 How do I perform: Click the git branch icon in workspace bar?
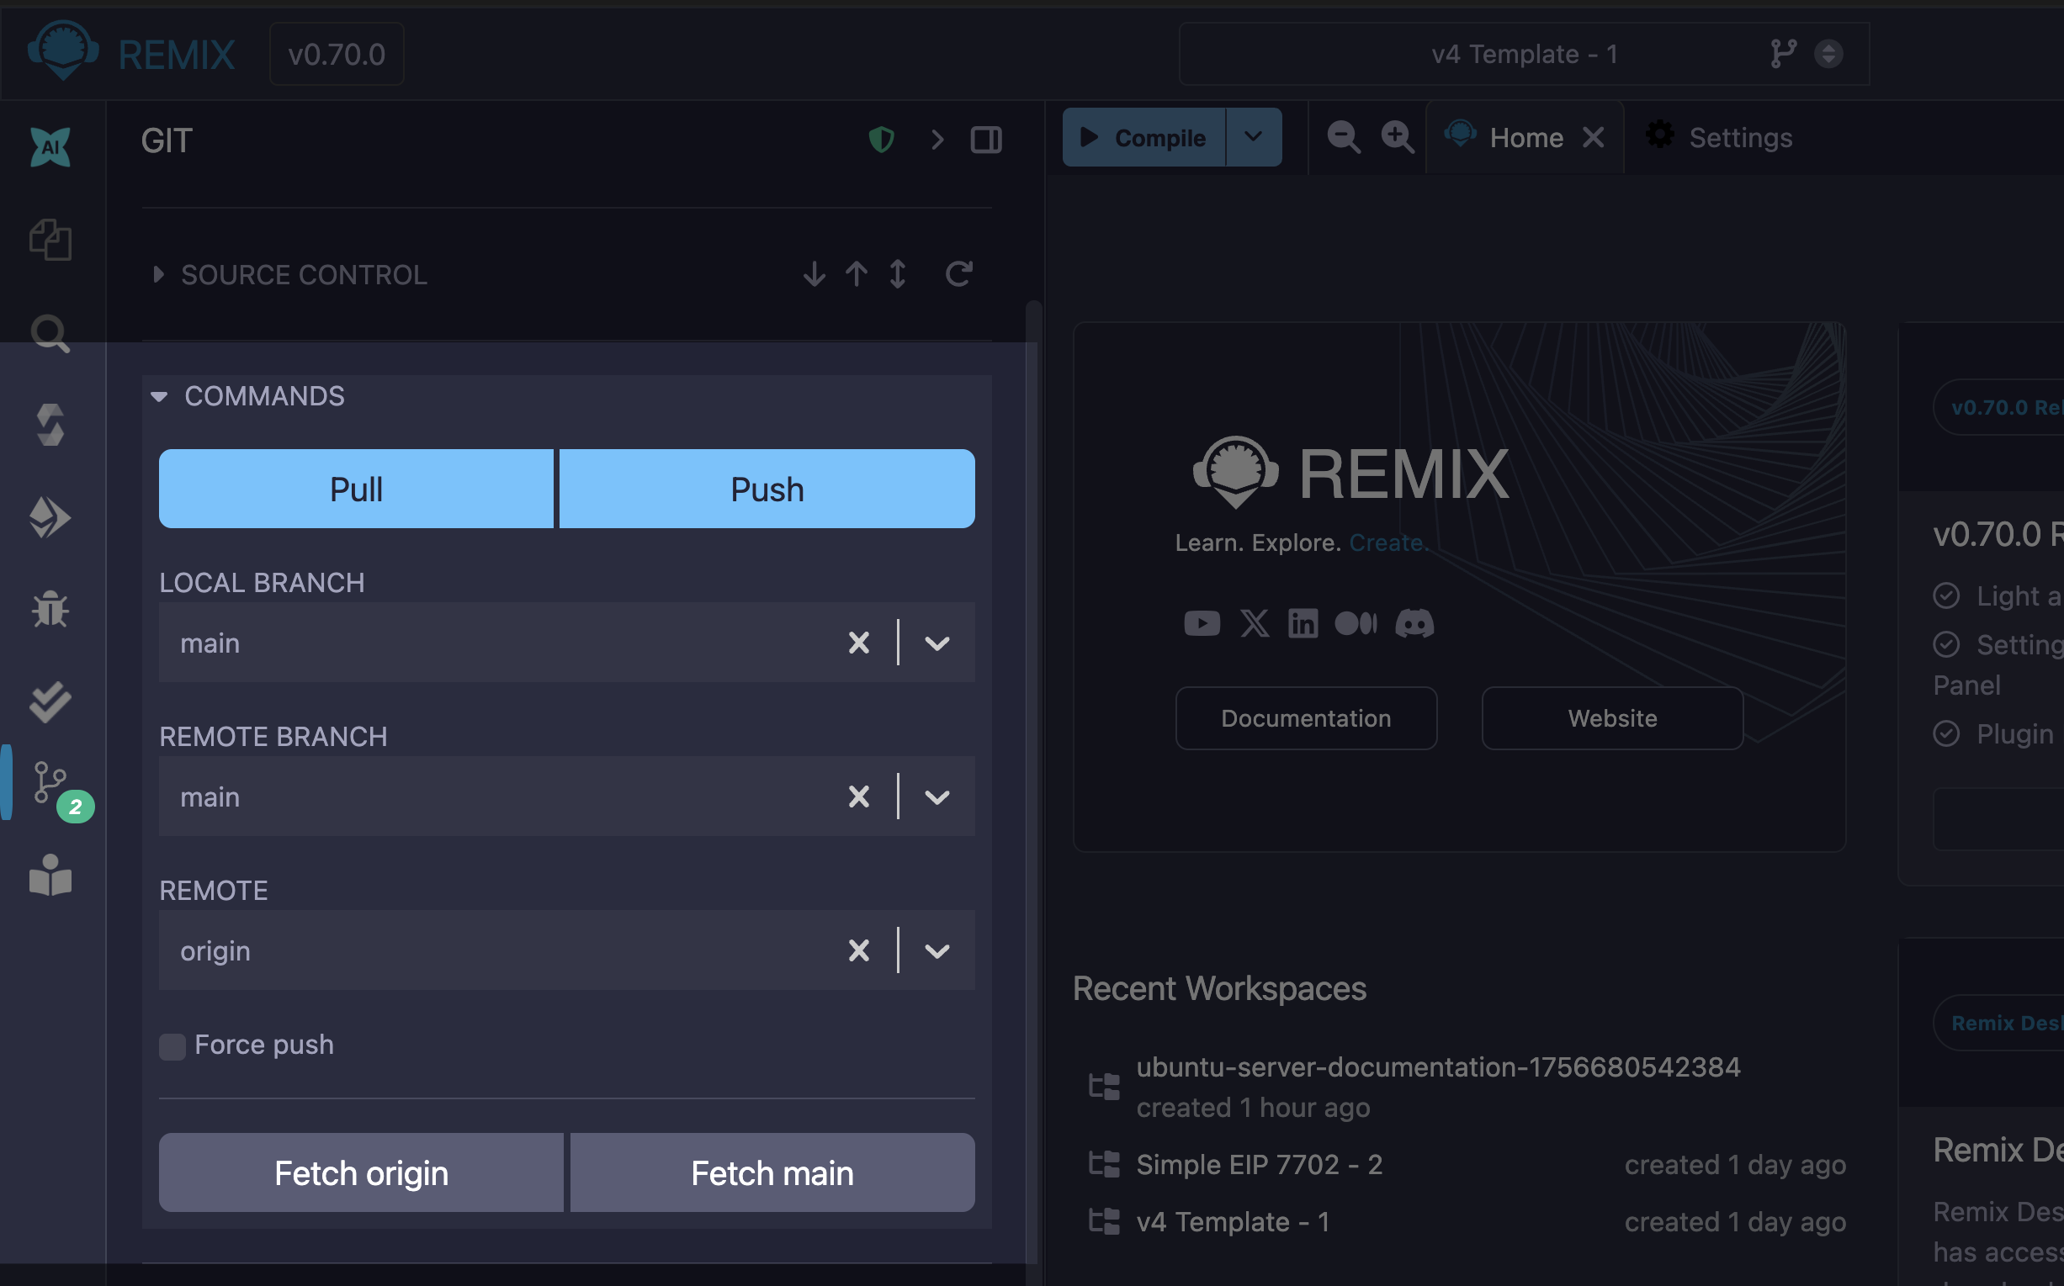click(x=1783, y=54)
